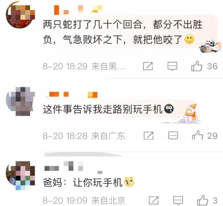Viewport: 223px width, 206px height.
Task: Tap the third commenter's gray username
Action: tap(73, 168)
